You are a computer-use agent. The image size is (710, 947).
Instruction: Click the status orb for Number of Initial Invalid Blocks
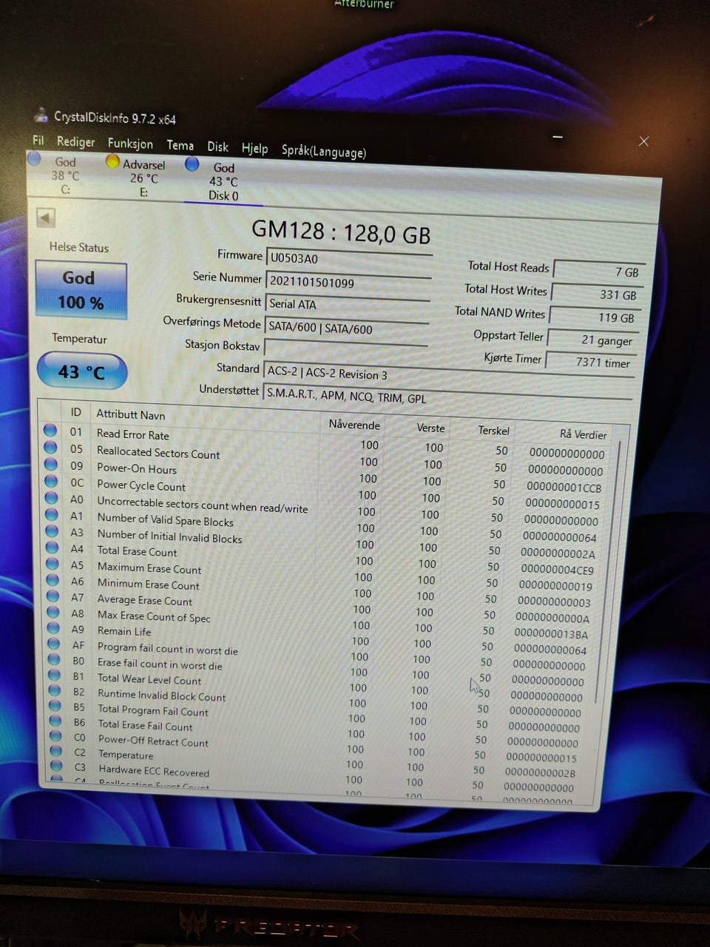[52, 530]
